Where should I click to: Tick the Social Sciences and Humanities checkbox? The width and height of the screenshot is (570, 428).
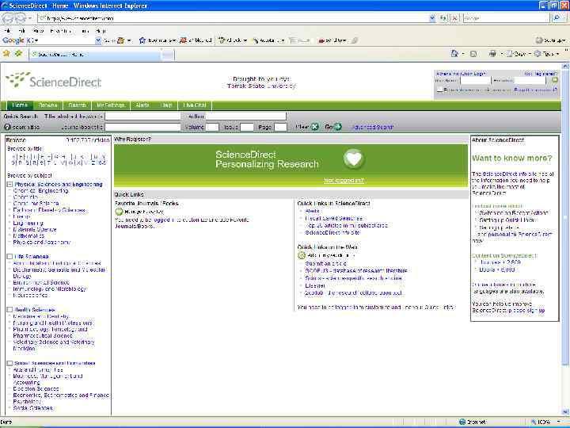point(9,363)
